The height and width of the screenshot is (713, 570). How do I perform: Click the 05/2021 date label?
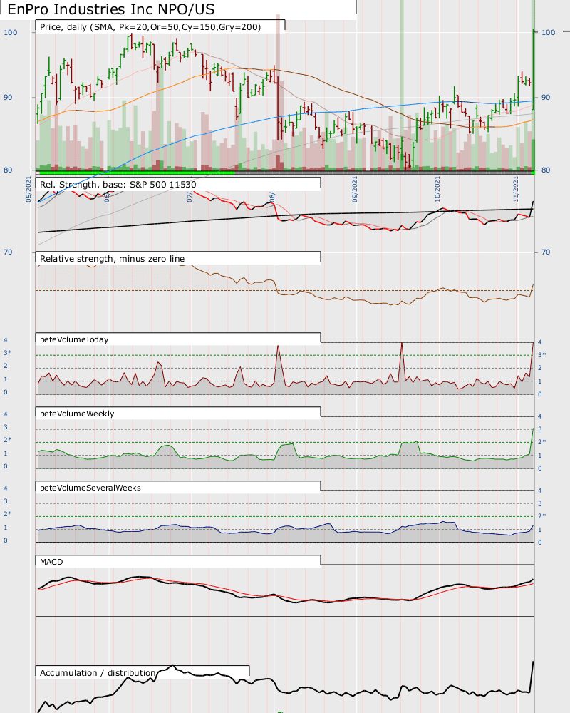[28, 189]
